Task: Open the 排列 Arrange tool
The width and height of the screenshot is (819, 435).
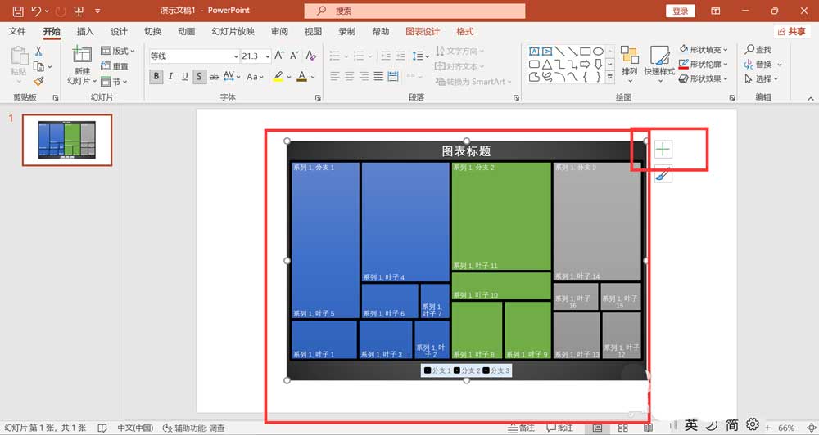Action: coord(629,63)
